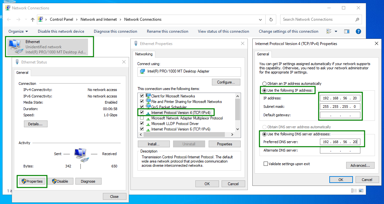The image size is (384, 204).
Task: Go up one level with the Up arrow
Action: click(x=33, y=19)
